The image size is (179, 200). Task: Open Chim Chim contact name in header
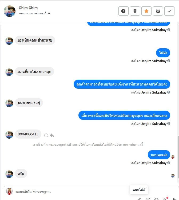(28, 8)
